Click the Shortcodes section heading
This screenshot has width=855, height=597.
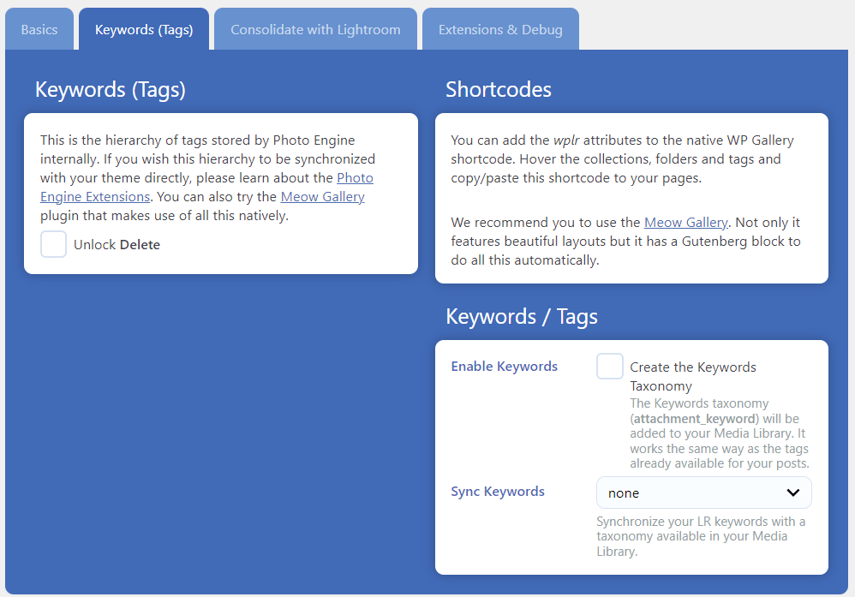(499, 89)
